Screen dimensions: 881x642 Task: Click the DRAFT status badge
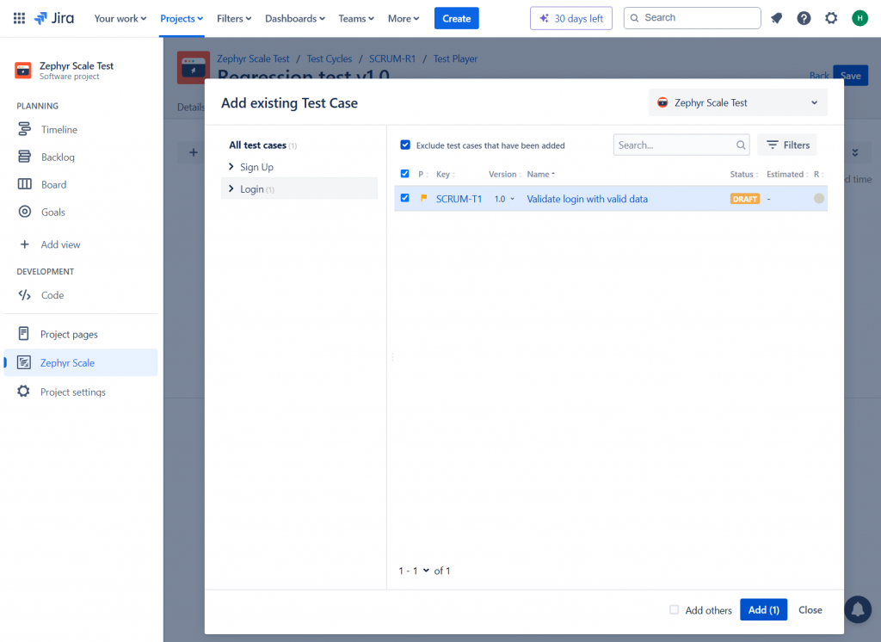[x=744, y=199]
